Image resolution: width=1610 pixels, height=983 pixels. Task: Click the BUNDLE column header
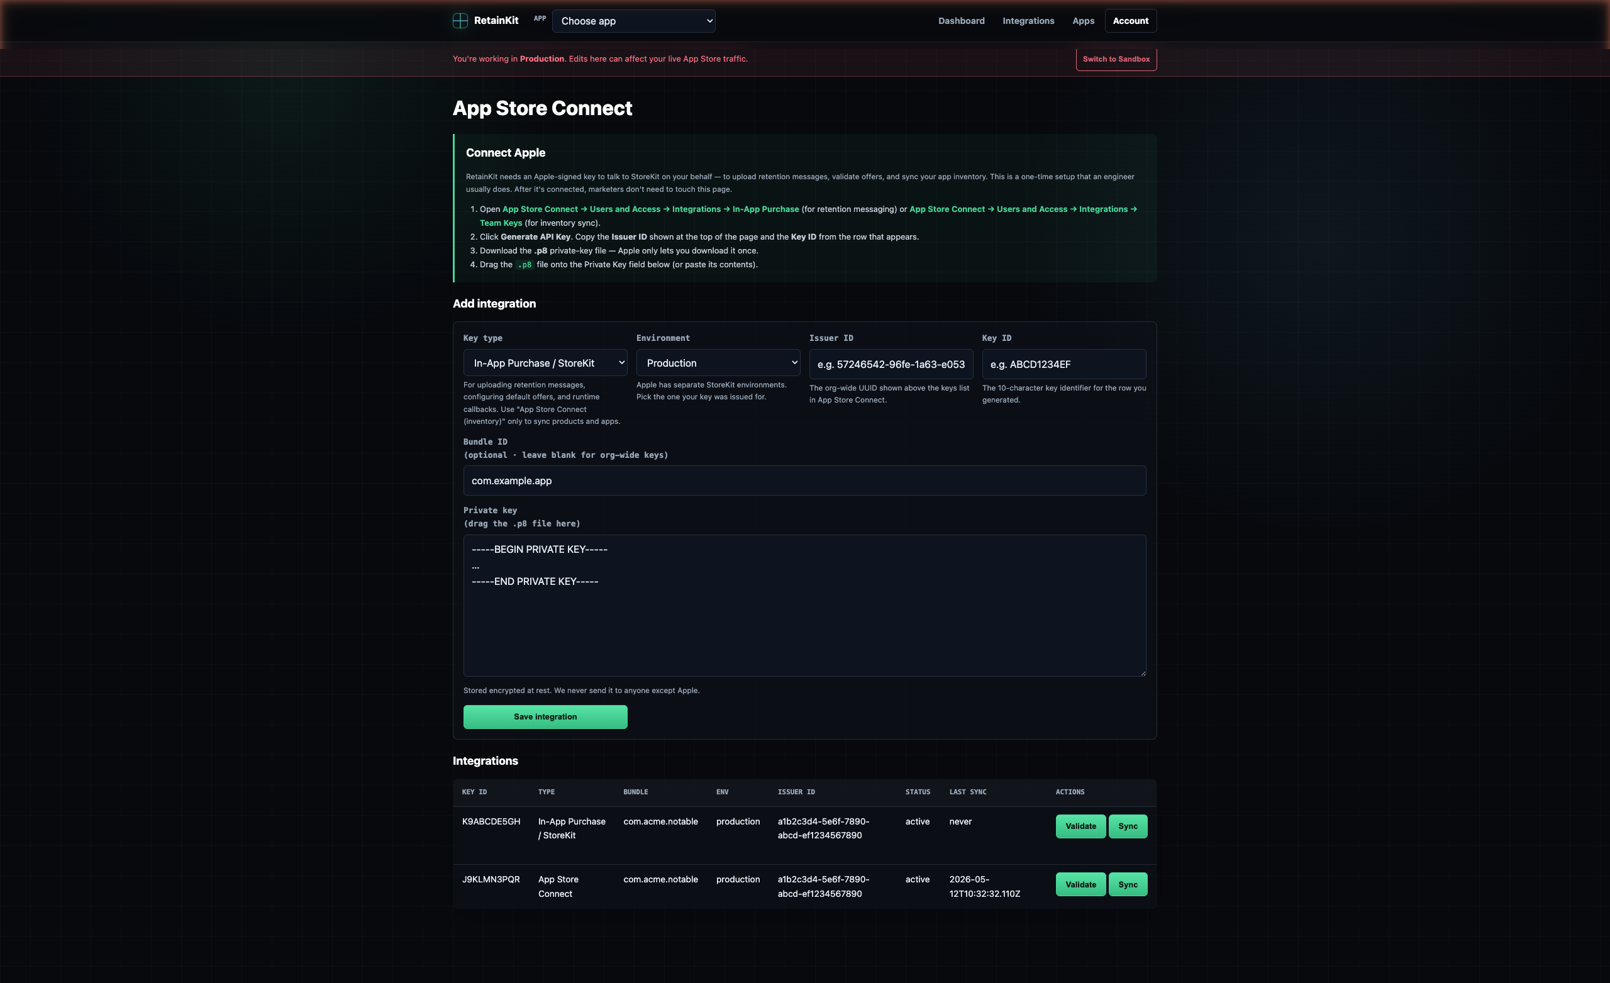pos(635,792)
